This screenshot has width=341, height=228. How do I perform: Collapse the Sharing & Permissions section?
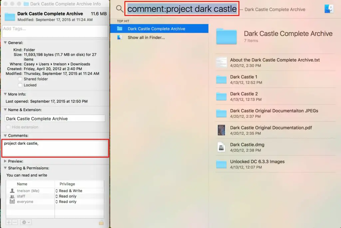(x=5, y=168)
